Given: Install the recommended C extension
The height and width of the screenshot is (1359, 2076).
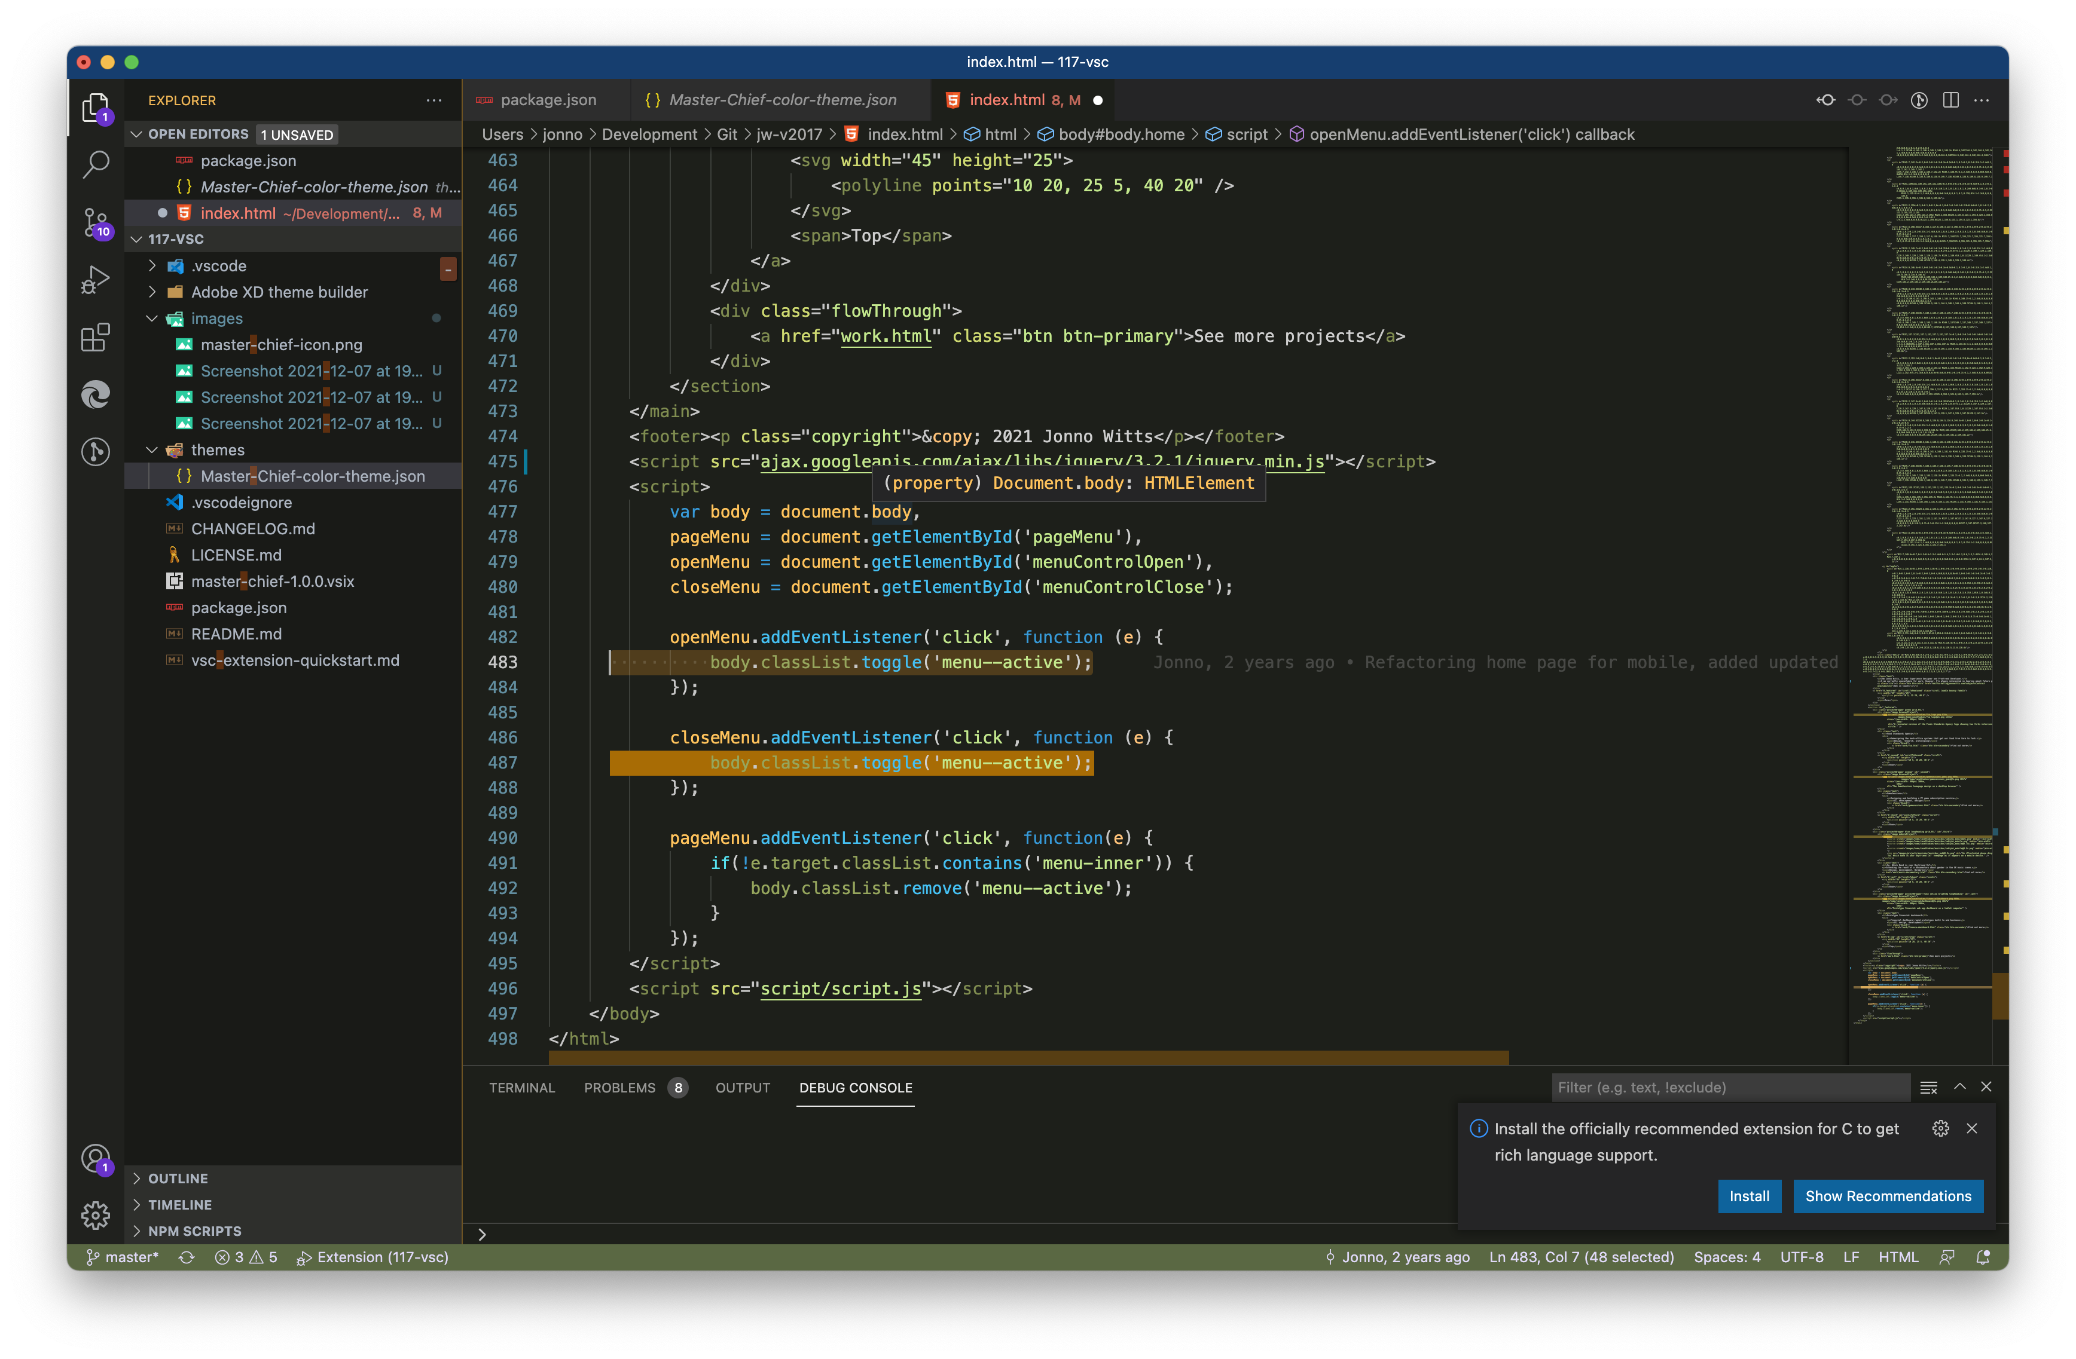Looking at the screenshot, I should click(1750, 1196).
